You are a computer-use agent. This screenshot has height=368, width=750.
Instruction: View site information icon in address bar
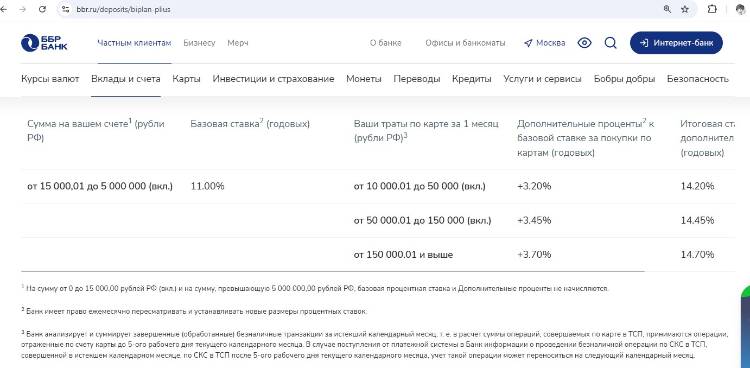pyautogui.click(x=66, y=9)
